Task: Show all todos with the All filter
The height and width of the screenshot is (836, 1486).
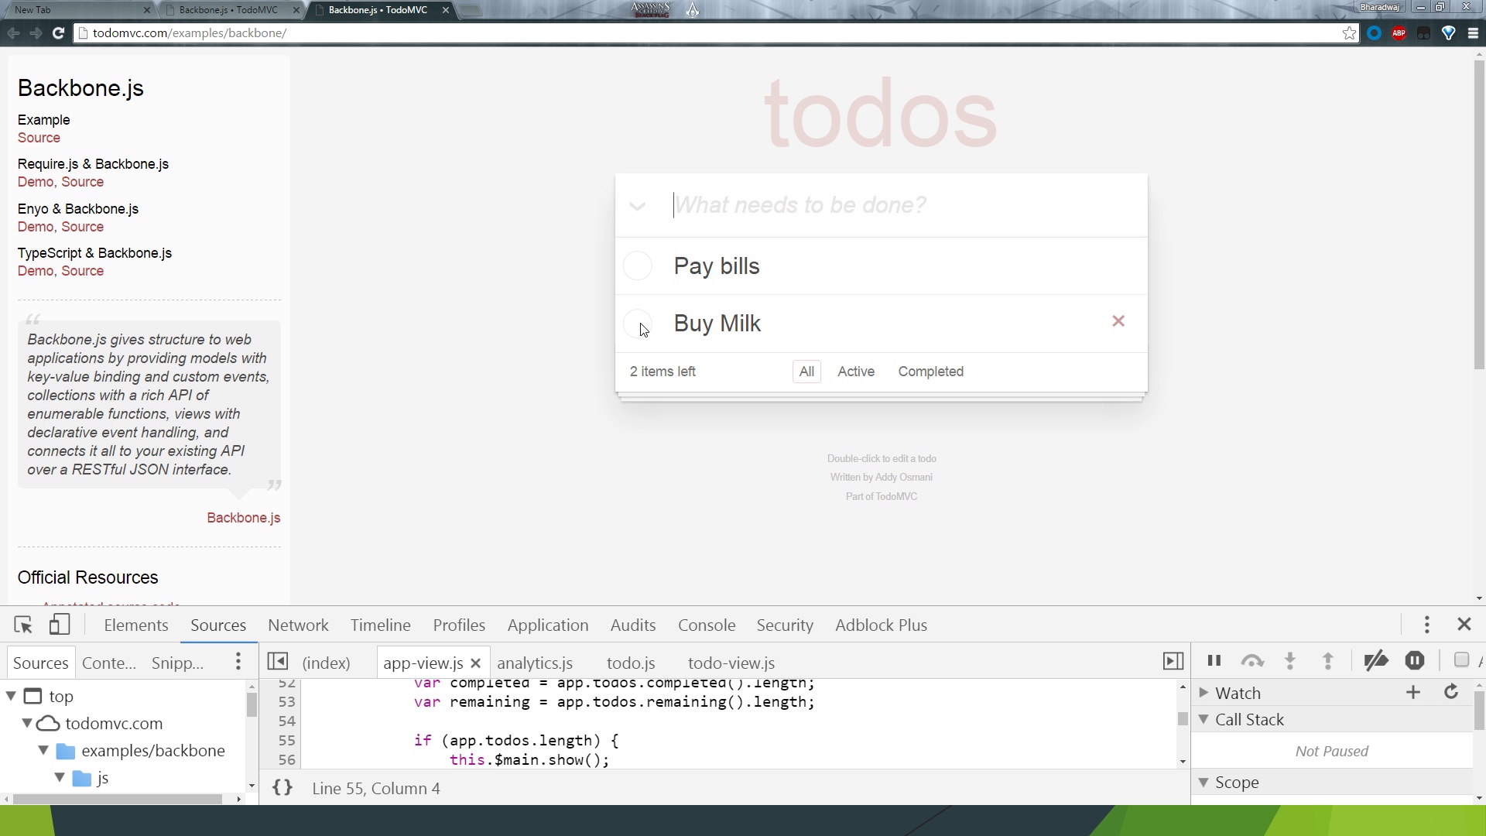Action: (806, 372)
